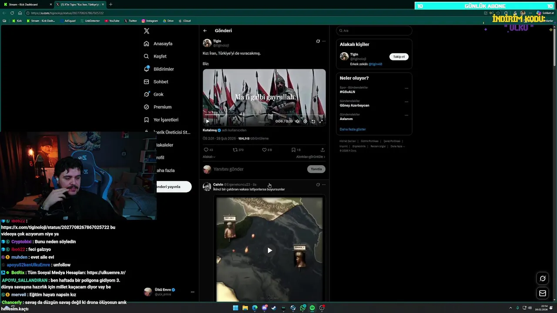This screenshot has height=313, width=557.
Task: More options for Aslanım trend
Action: tap(406, 115)
